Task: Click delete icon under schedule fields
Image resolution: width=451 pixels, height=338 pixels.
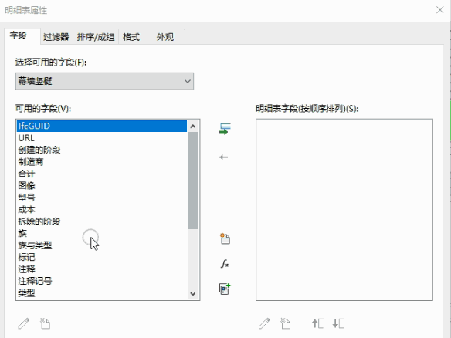Action: coord(286,323)
